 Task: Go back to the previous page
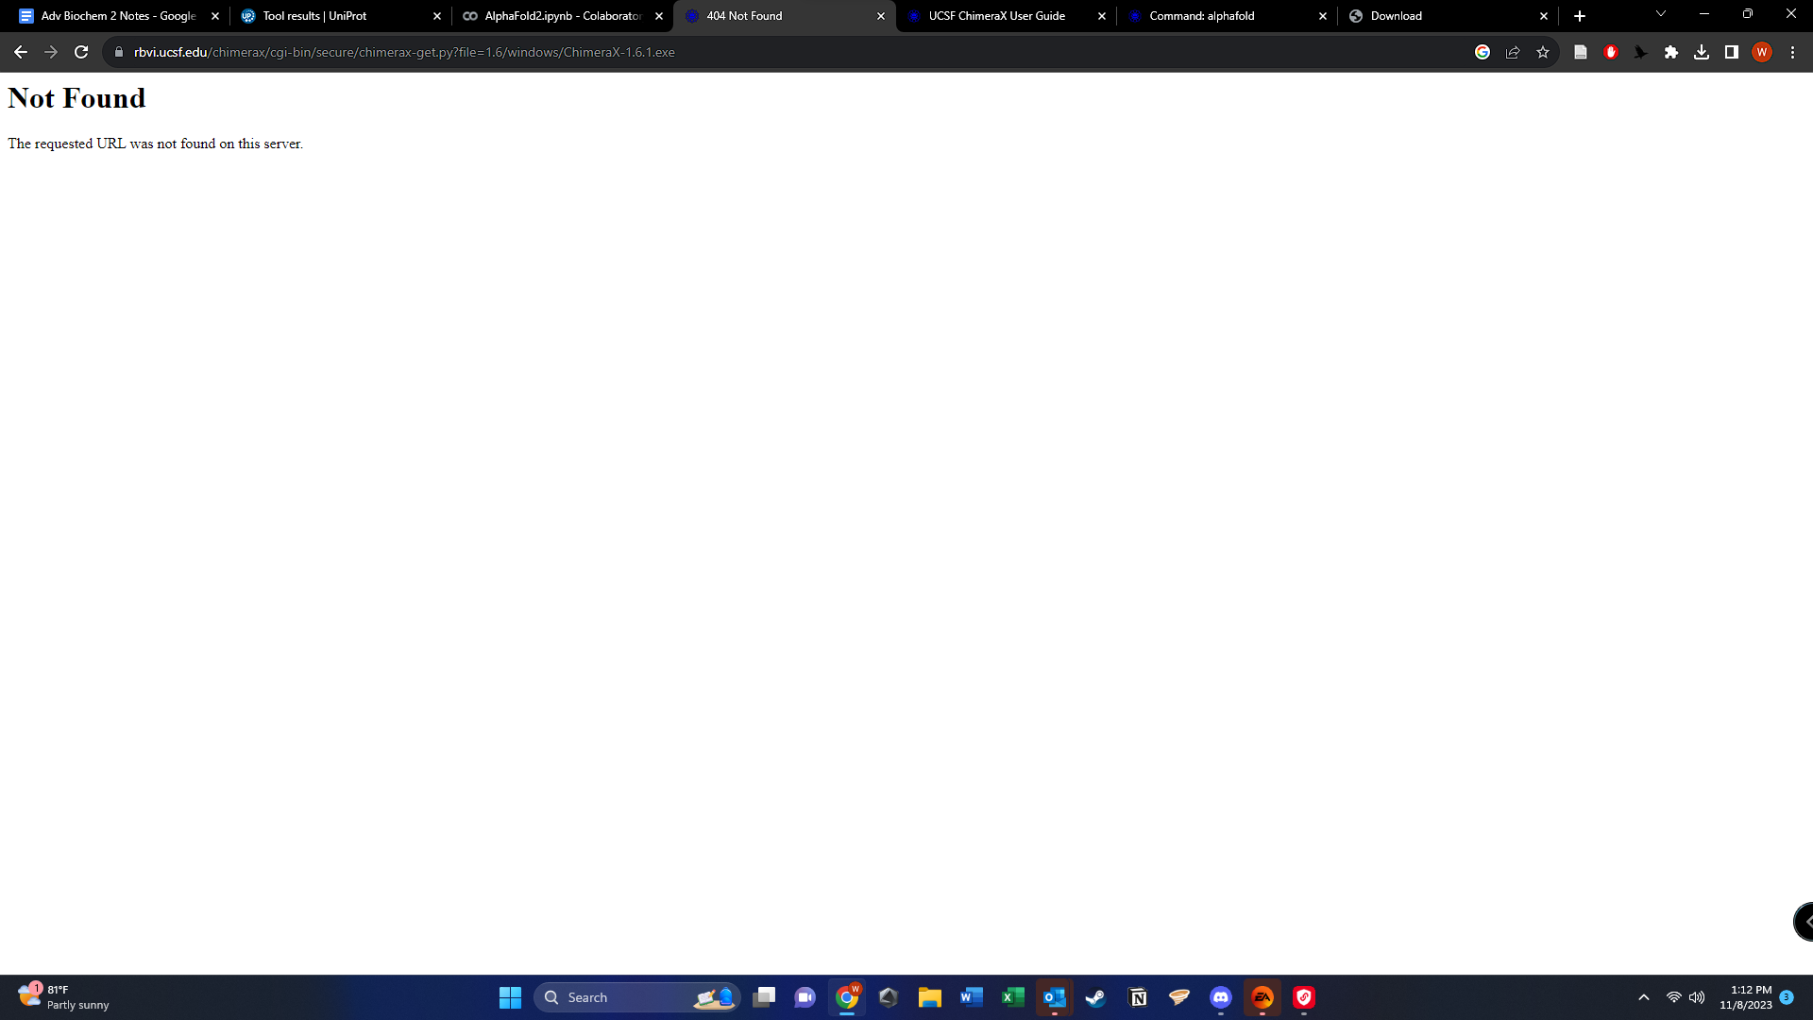tap(21, 52)
